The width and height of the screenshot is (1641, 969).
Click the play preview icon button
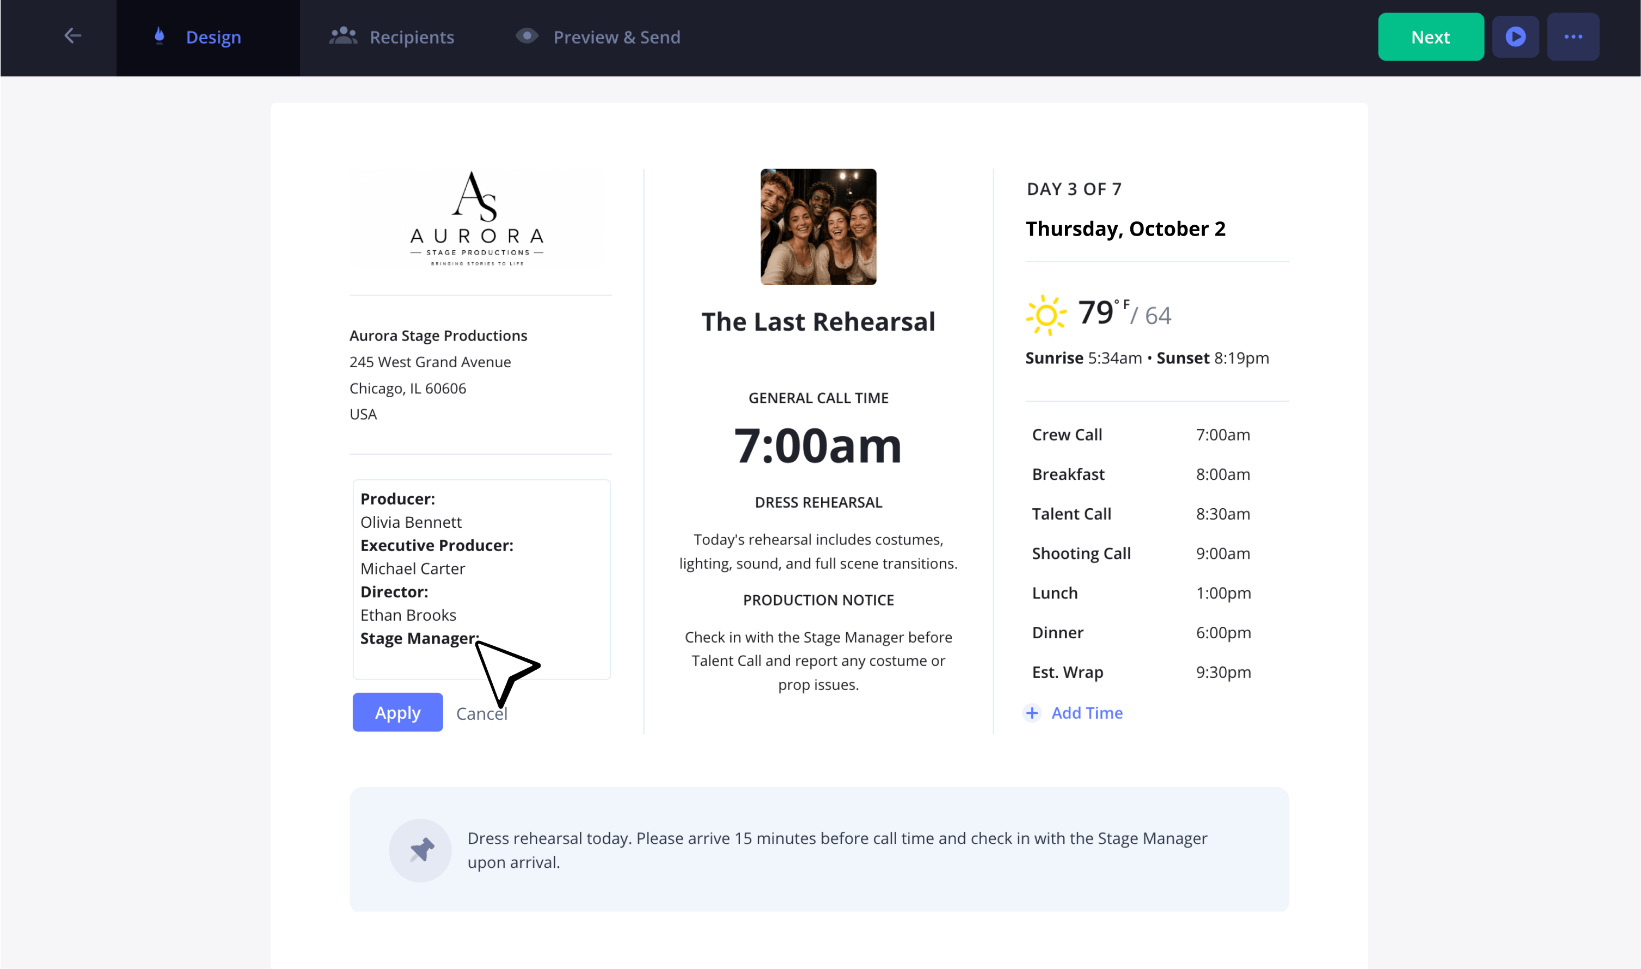[x=1516, y=36]
